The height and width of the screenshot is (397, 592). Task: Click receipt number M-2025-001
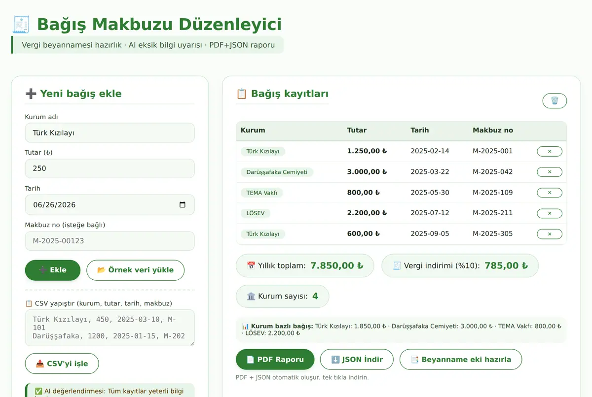(493, 151)
